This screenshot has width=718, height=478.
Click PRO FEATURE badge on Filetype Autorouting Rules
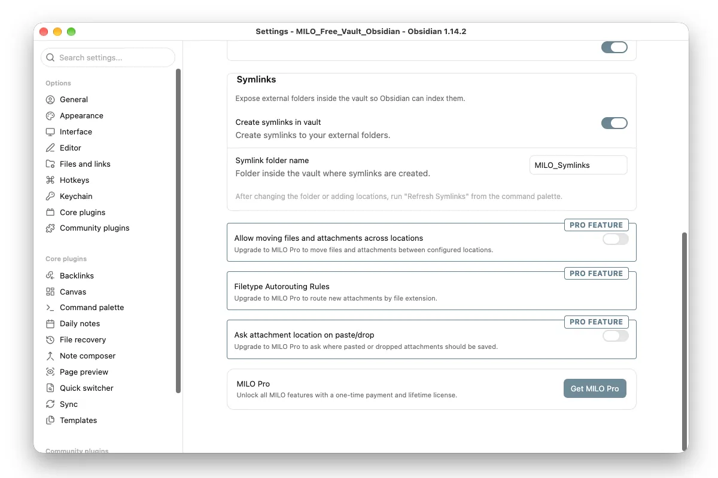click(x=596, y=274)
